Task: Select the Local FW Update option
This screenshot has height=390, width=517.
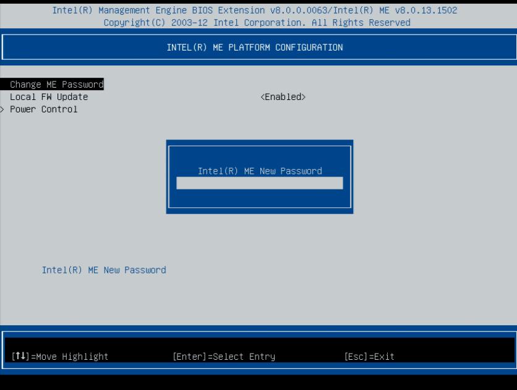Action: 49,97
